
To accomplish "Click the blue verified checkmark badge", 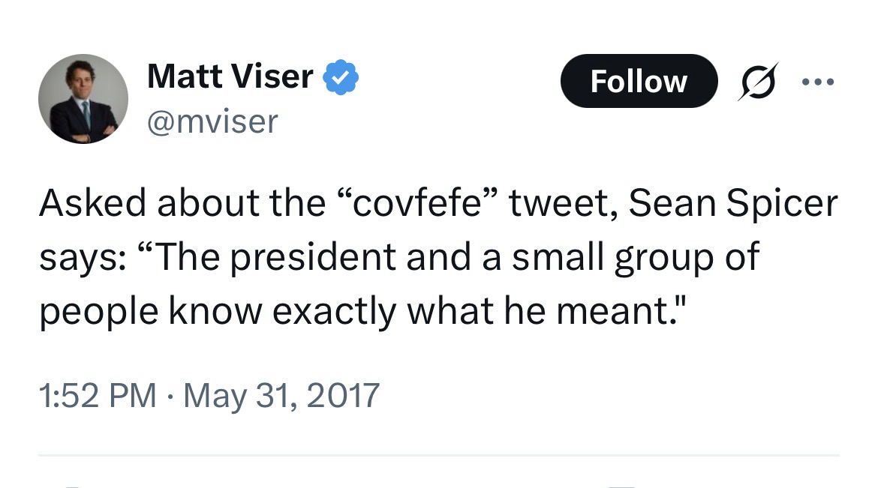I will tap(341, 78).
